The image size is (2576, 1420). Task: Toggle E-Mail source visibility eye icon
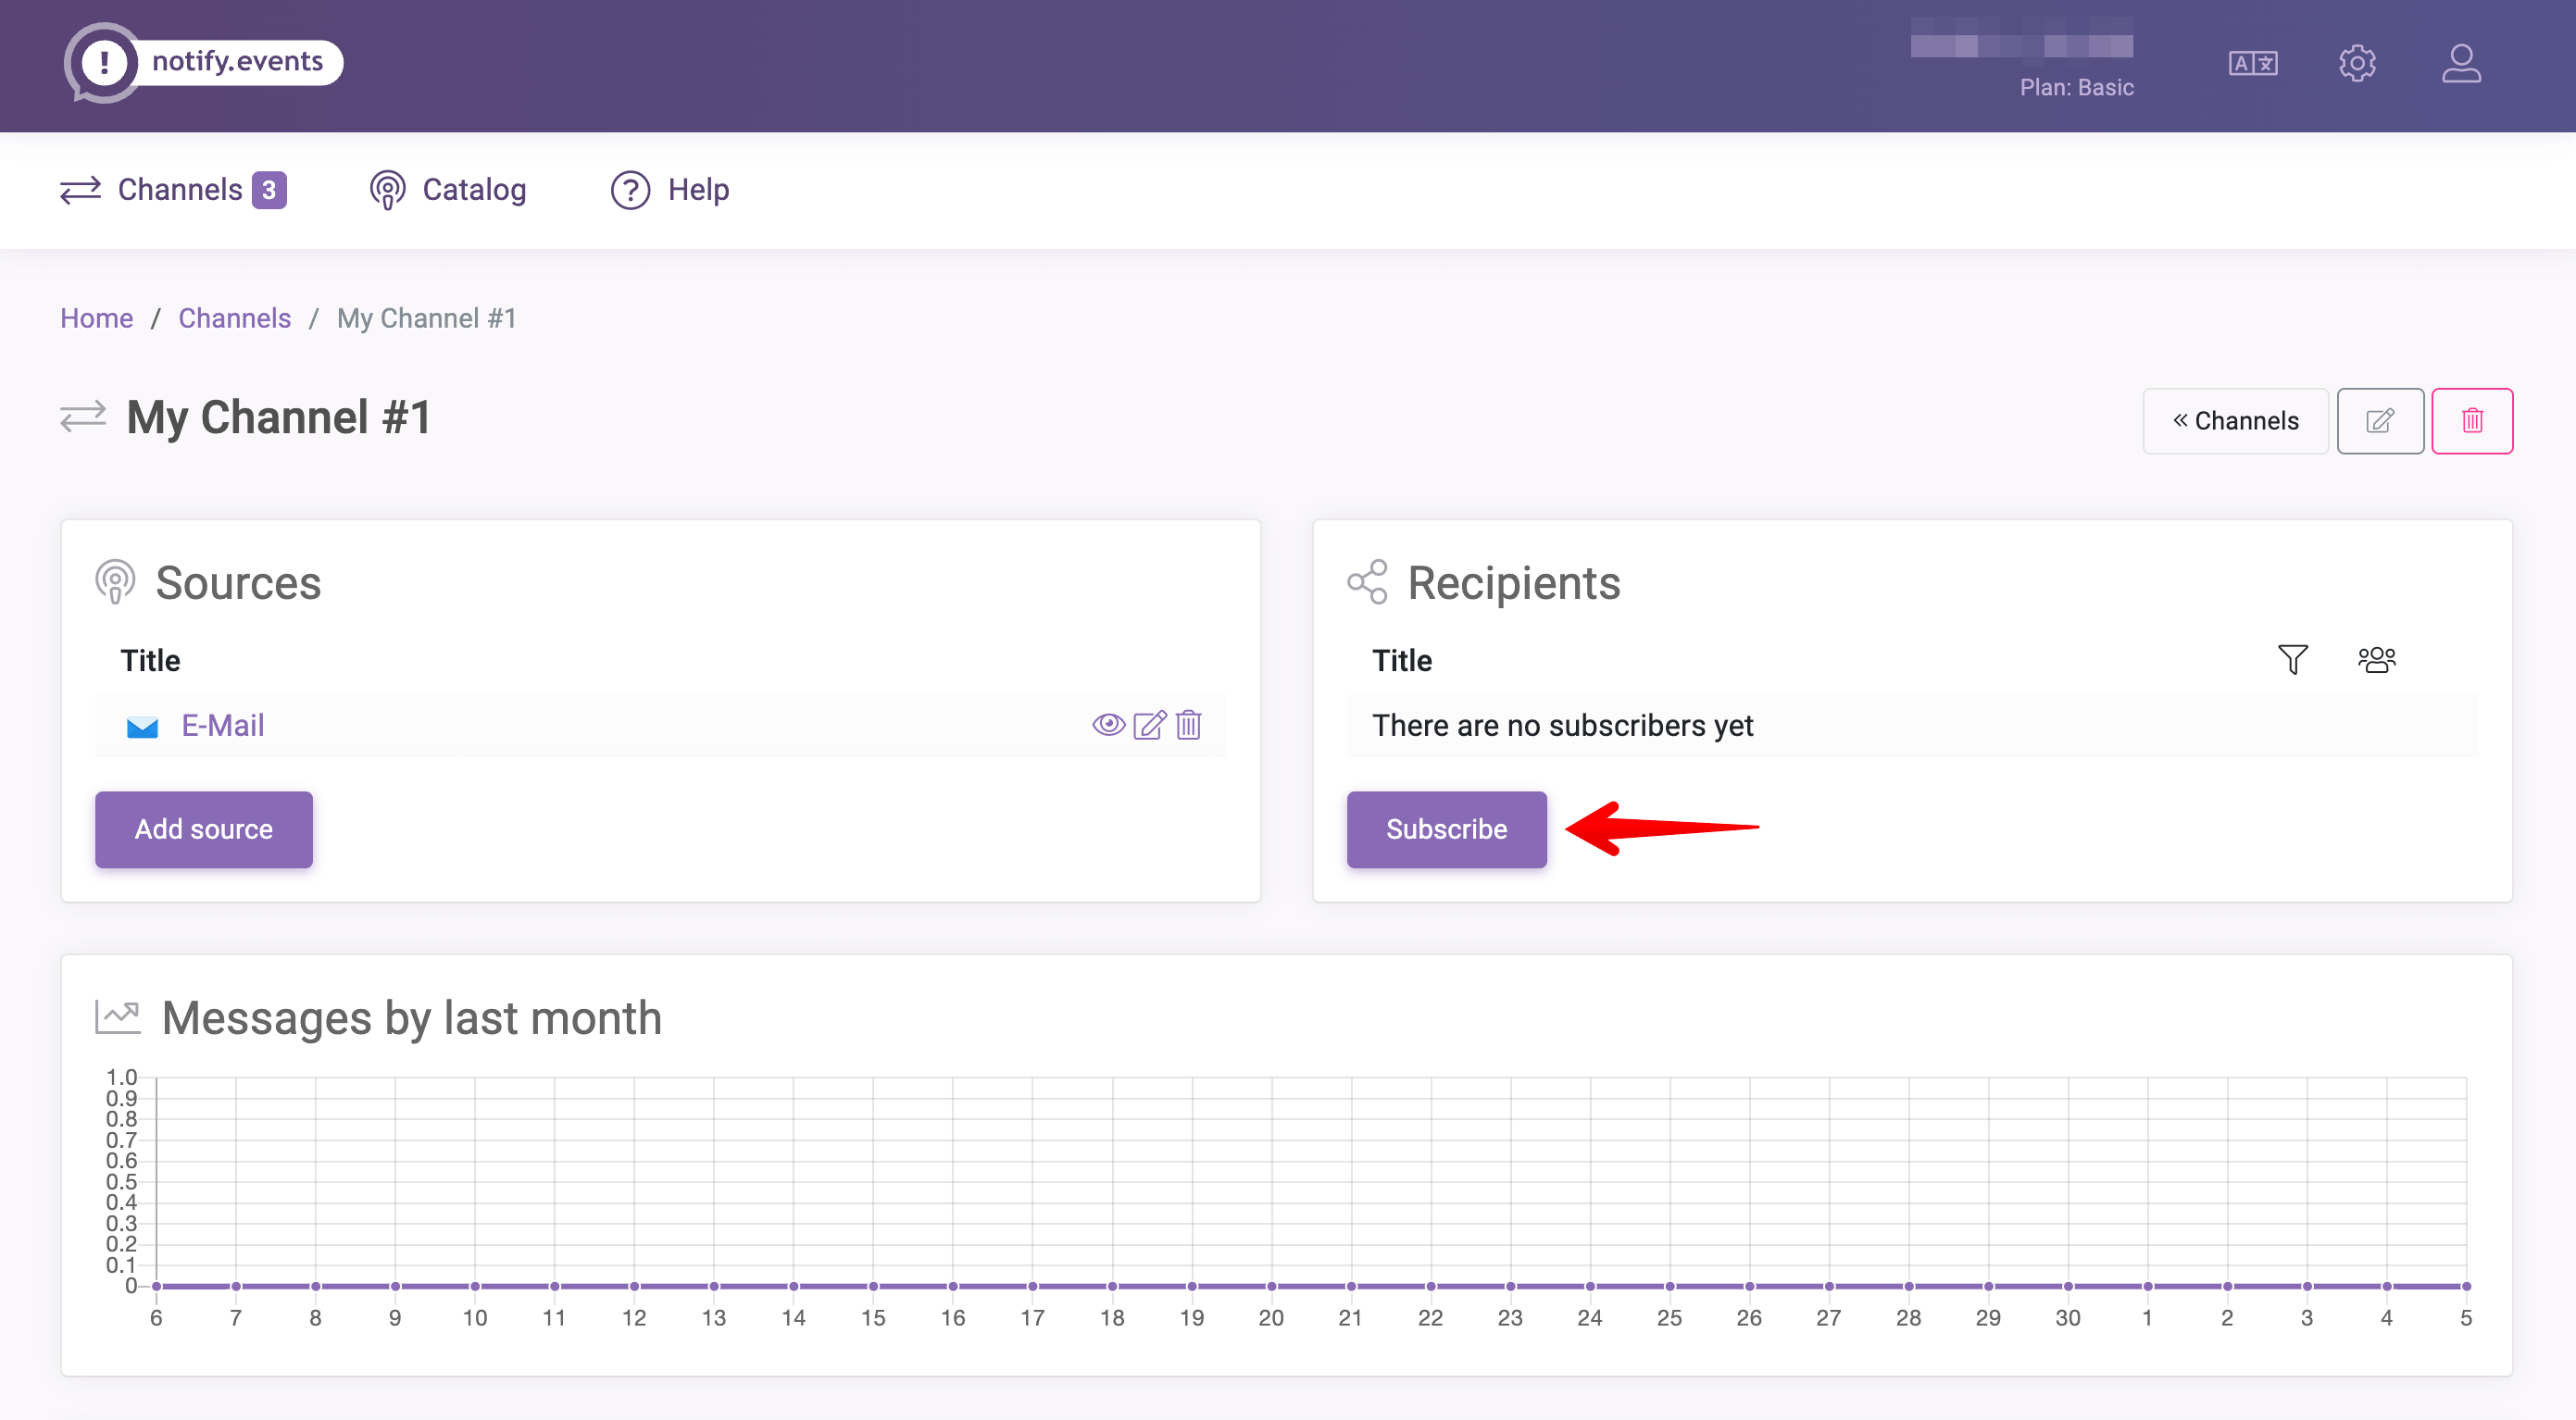pyautogui.click(x=1108, y=724)
